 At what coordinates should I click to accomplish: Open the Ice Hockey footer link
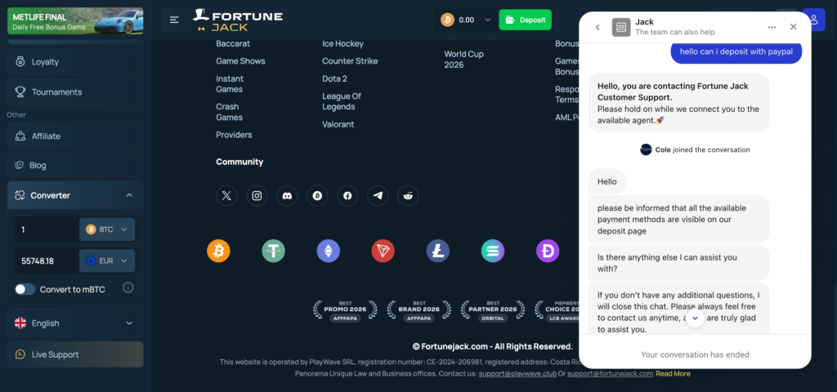(x=342, y=44)
